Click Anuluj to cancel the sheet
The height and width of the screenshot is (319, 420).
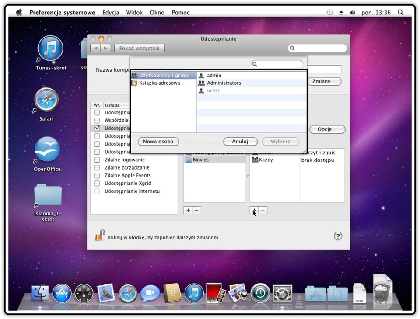pos(240,142)
